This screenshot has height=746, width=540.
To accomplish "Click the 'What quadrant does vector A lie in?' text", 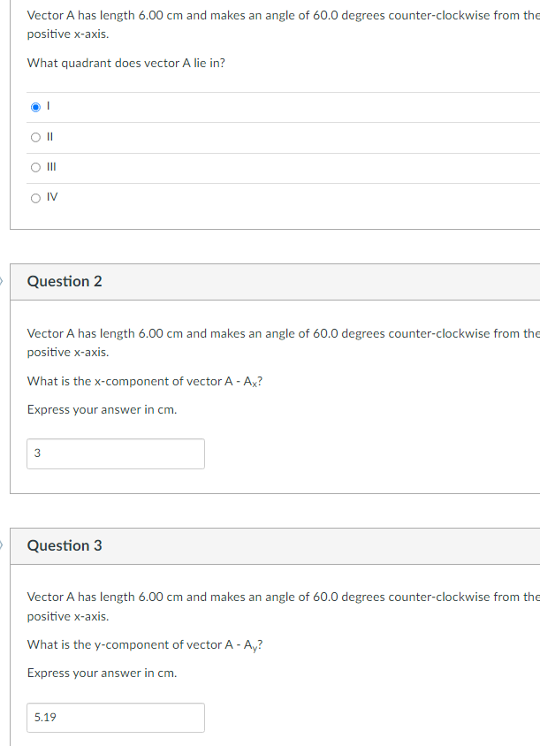I will 126,63.
